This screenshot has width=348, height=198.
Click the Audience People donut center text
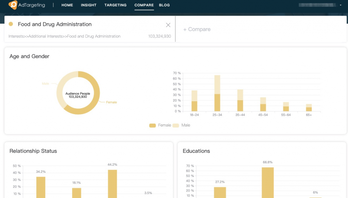(x=78, y=95)
